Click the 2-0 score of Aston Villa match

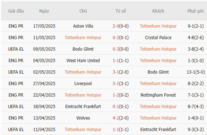[116, 26]
